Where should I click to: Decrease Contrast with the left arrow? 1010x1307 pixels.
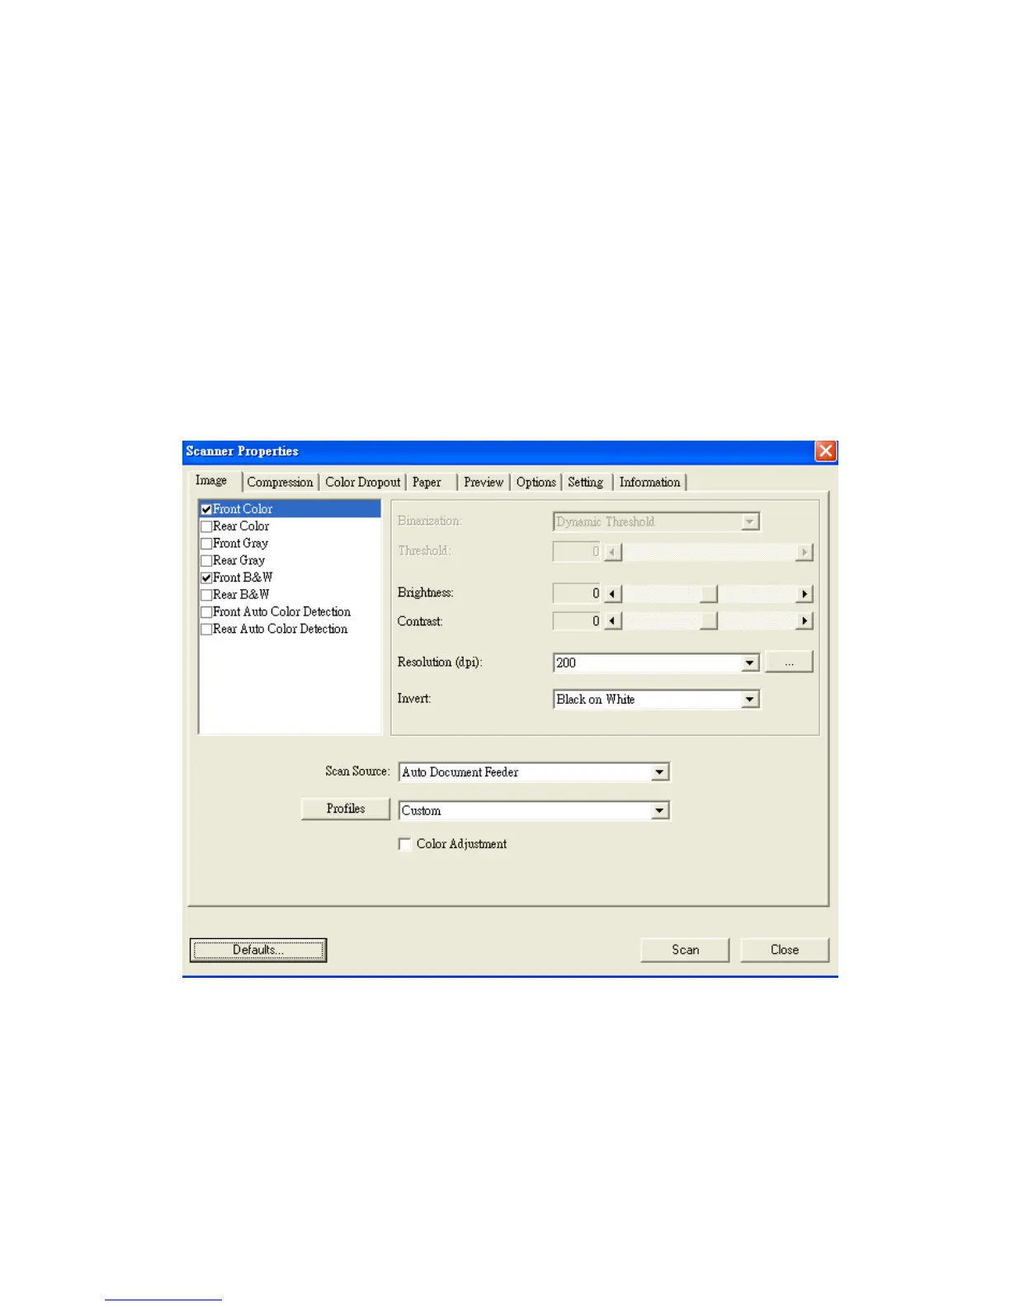coord(613,621)
